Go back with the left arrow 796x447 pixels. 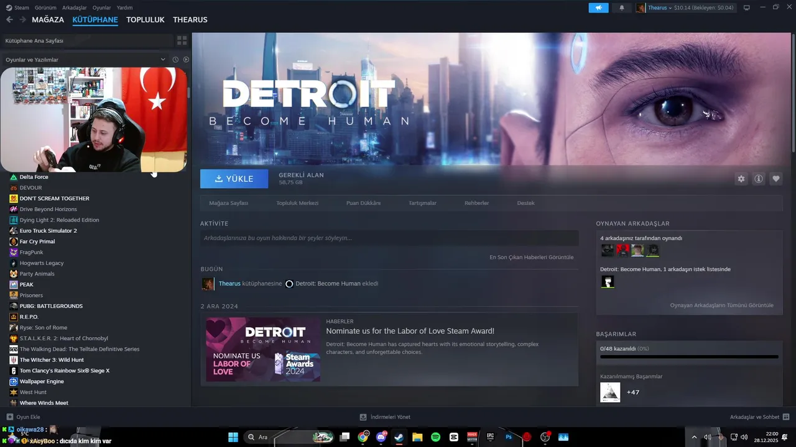9,20
